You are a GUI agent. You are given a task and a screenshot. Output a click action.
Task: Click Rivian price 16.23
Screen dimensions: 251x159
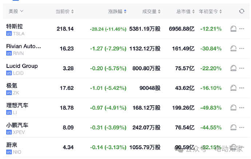67,48
